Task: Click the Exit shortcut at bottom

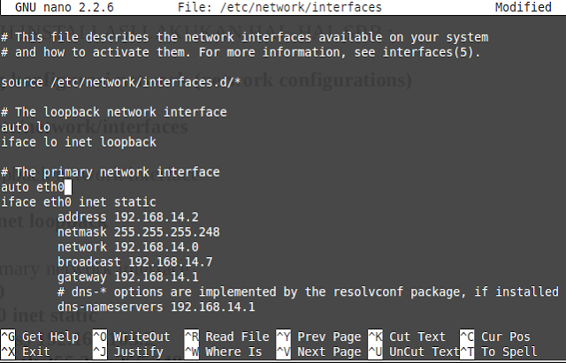Action: [35, 351]
